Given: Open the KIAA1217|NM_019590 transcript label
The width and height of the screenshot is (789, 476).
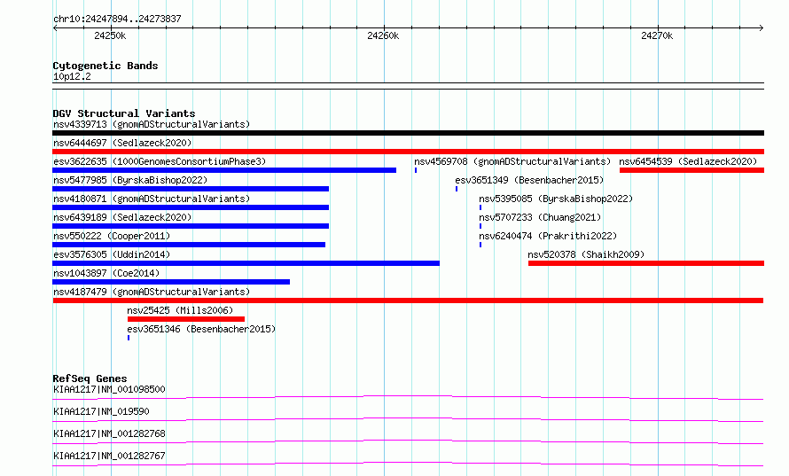Looking at the screenshot, I should pos(101,411).
